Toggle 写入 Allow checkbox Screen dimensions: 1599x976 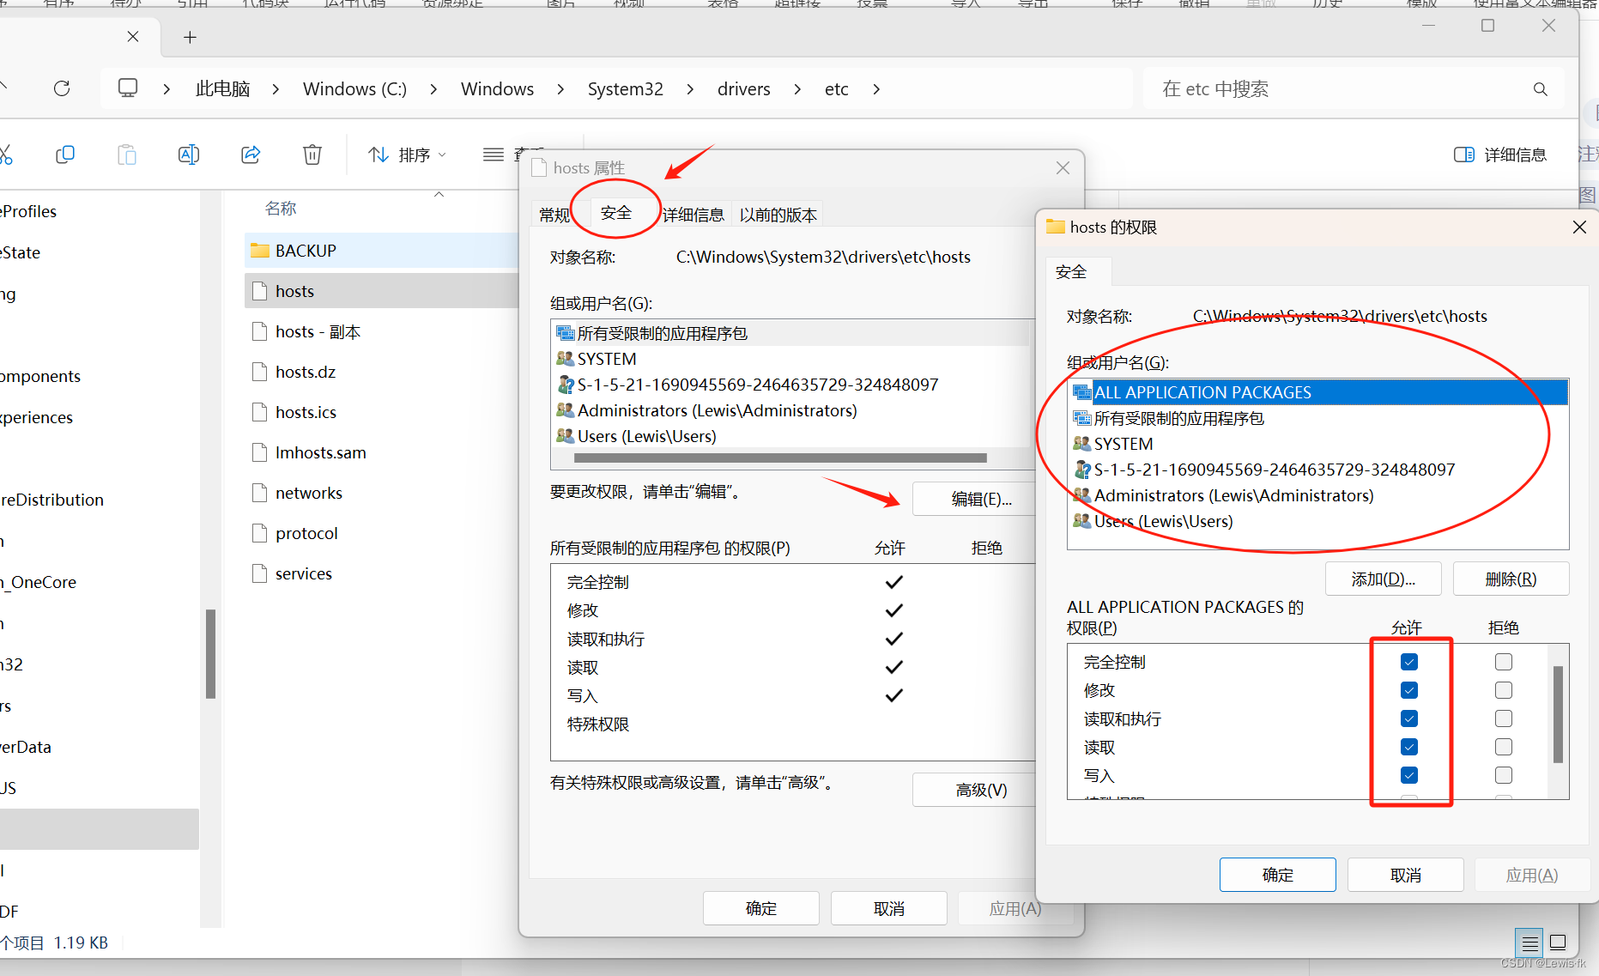(x=1409, y=775)
